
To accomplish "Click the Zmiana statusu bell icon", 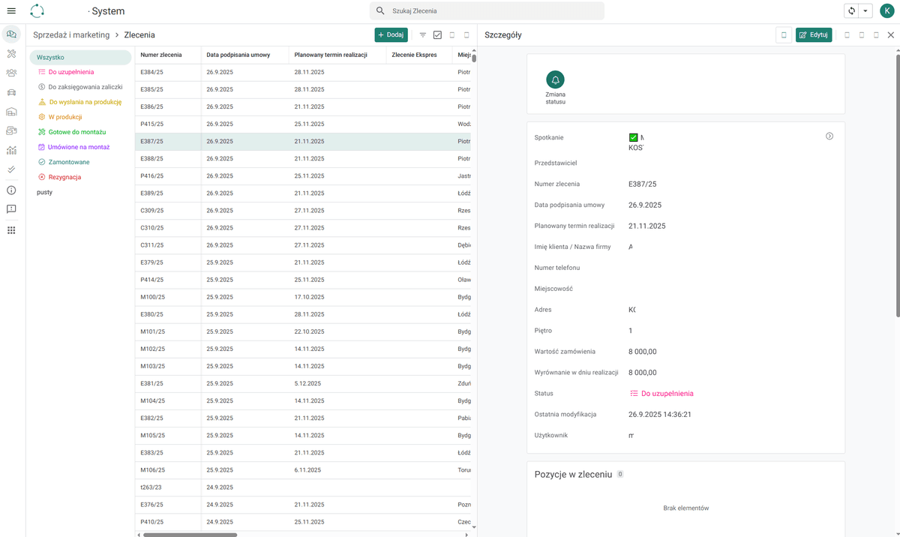I will coord(556,79).
